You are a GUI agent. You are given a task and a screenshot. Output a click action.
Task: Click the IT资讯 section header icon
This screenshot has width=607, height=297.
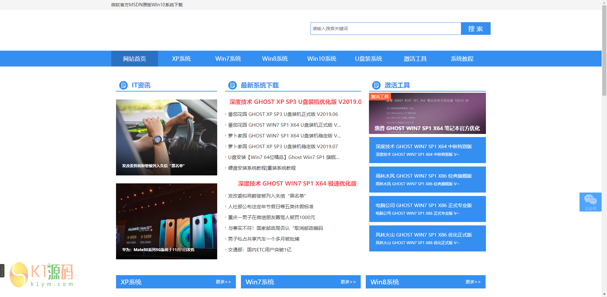(123, 85)
